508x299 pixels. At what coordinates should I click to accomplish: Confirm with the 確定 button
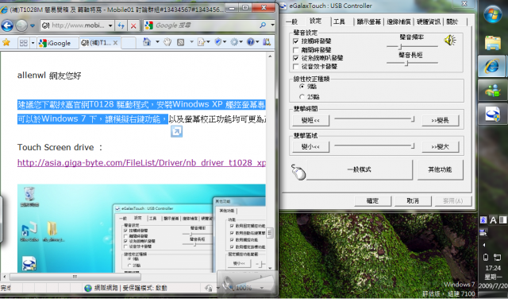[372, 201]
